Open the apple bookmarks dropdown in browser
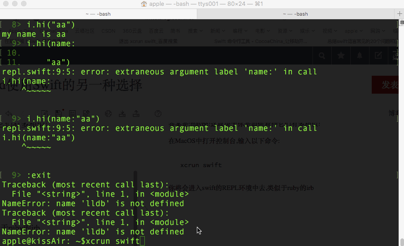The height and width of the screenshot is (246, 404). click(354, 31)
